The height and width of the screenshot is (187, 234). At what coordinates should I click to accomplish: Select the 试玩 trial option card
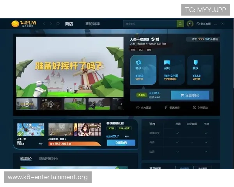pos(172,70)
